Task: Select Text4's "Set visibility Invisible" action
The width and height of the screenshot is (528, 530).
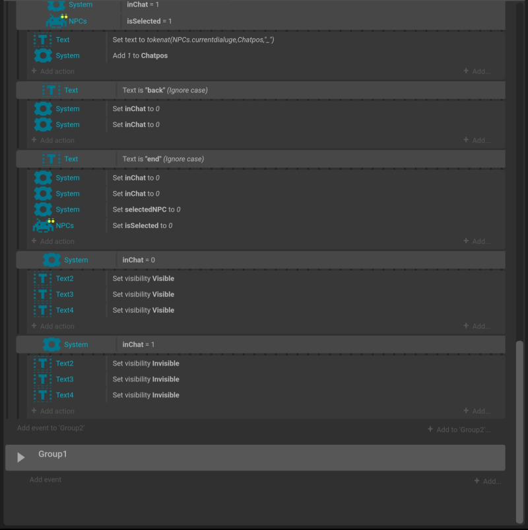Action: coord(146,395)
